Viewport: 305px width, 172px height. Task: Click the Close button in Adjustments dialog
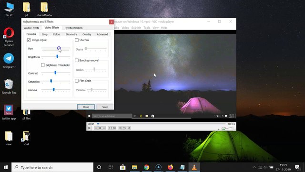pos(86,107)
